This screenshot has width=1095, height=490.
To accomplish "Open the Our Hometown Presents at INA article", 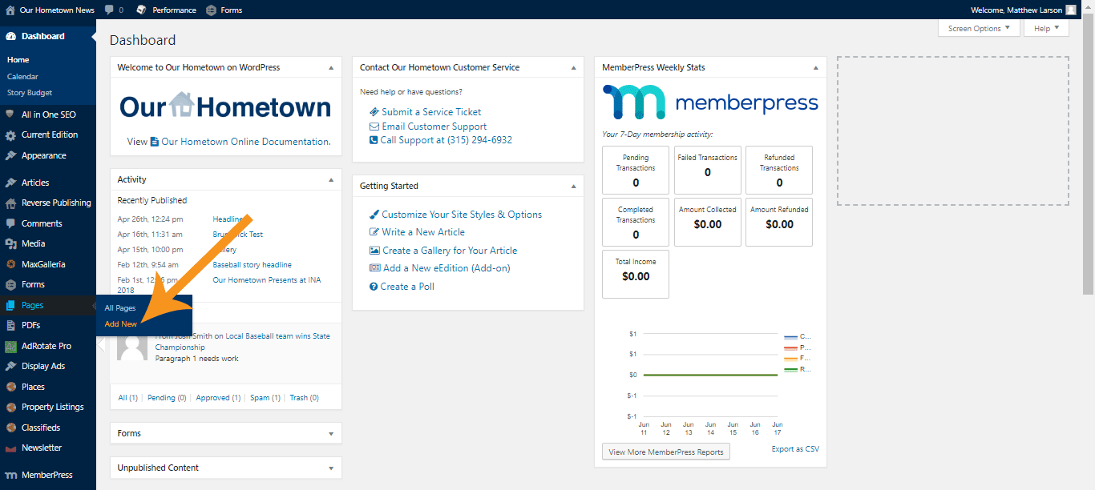I will click(x=266, y=280).
